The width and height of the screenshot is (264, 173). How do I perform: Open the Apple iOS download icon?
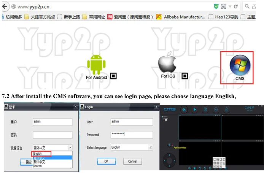(167, 62)
